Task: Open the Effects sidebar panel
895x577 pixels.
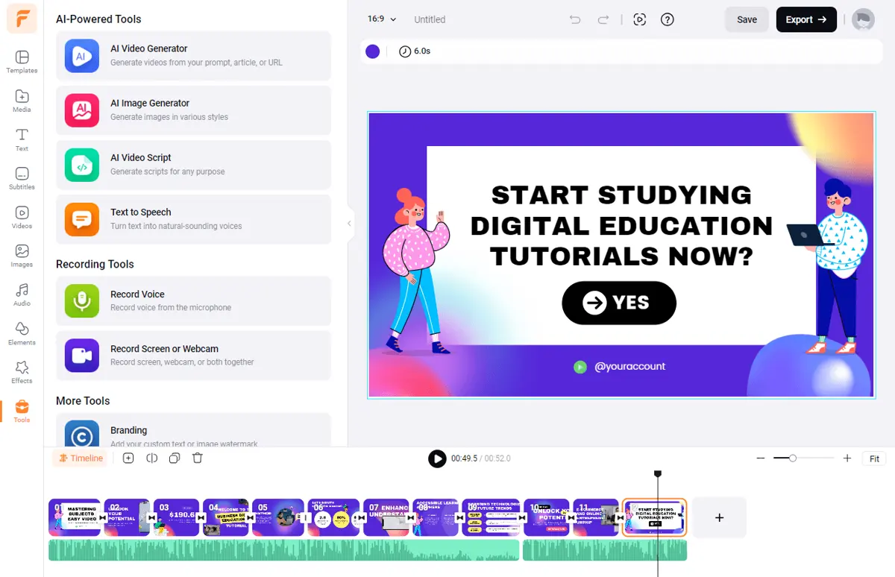Action: (x=22, y=372)
